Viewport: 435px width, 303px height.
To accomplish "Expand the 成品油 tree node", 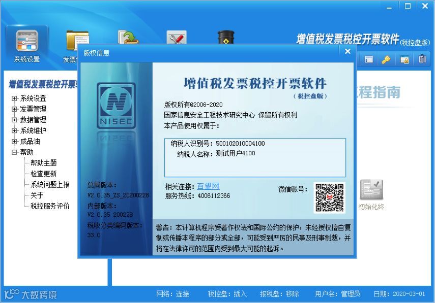I will (x=14, y=142).
